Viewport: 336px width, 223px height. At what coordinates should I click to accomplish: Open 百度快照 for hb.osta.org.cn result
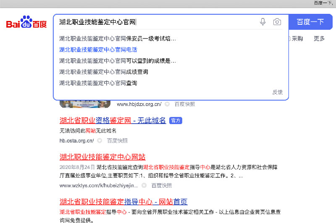[x=117, y=141]
